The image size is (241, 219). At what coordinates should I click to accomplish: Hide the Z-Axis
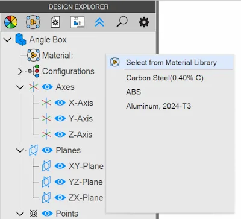[60, 134]
